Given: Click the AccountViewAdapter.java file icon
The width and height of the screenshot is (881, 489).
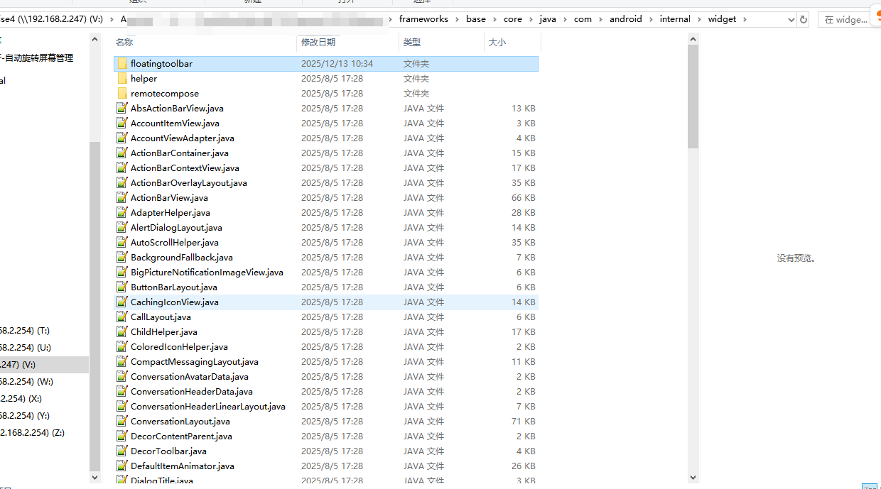Looking at the screenshot, I should pos(122,138).
